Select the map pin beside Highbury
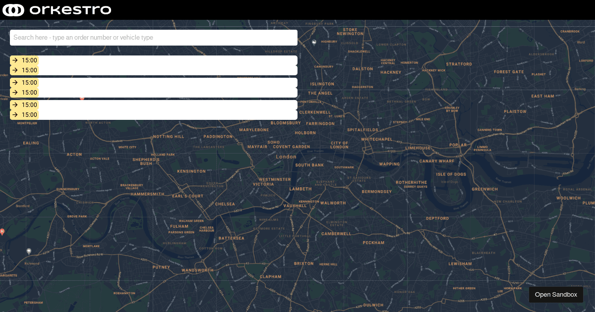 [x=314, y=42]
